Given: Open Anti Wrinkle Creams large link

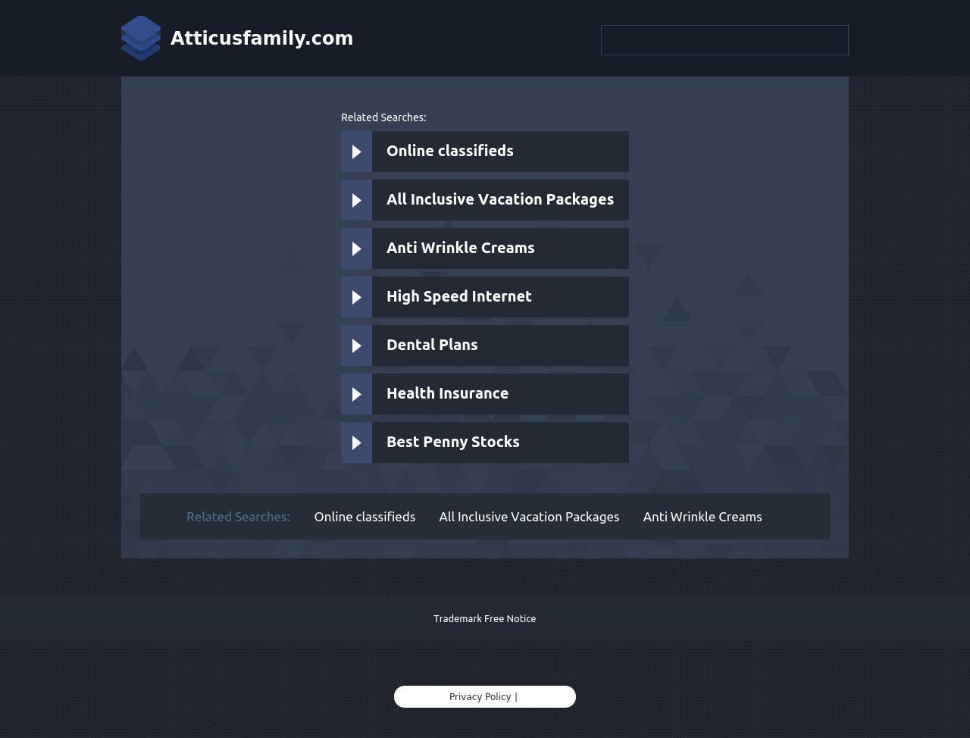Looking at the screenshot, I should (460, 248).
